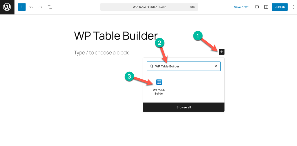Click the WordPress logo to exit editor

7,7
